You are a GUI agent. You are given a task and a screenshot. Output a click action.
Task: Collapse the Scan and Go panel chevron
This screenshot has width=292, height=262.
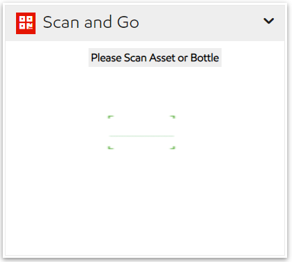(x=269, y=21)
